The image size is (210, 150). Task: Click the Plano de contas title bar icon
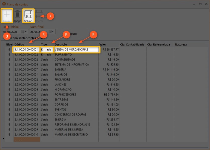tap(4, 4)
